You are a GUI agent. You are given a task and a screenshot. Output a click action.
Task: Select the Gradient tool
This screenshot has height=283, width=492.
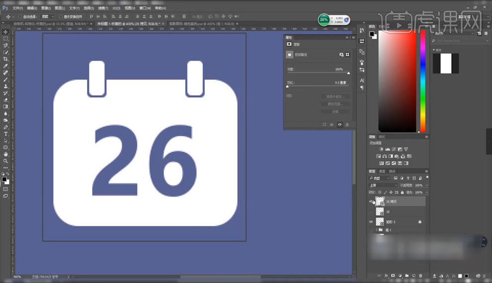pos(5,107)
